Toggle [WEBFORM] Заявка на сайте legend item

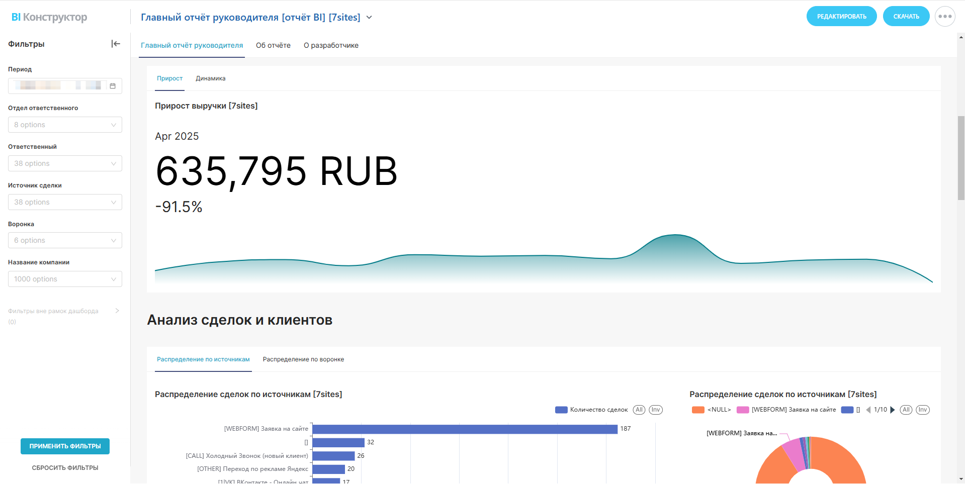[786, 410]
